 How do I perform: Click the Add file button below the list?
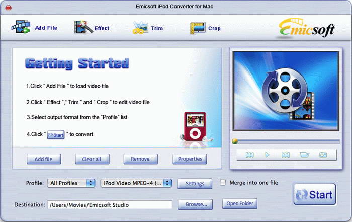[44, 159]
